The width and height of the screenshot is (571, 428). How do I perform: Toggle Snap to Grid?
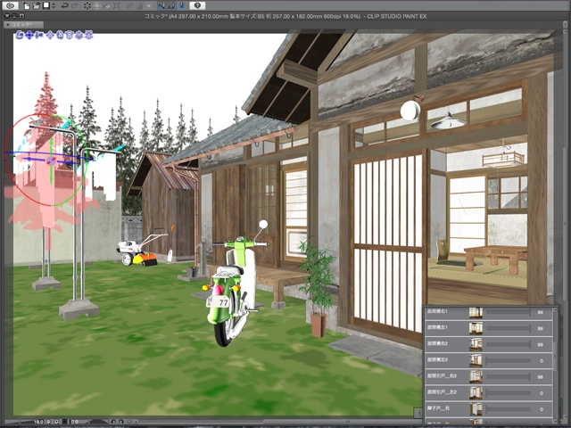(x=181, y=6)
